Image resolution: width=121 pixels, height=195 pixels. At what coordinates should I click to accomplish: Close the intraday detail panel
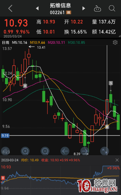(117, 160)
